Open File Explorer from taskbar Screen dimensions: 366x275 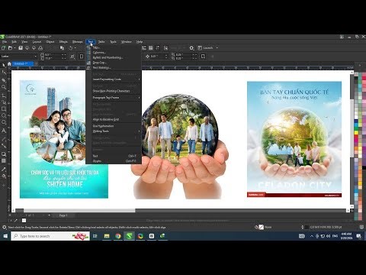coord(107,236)
